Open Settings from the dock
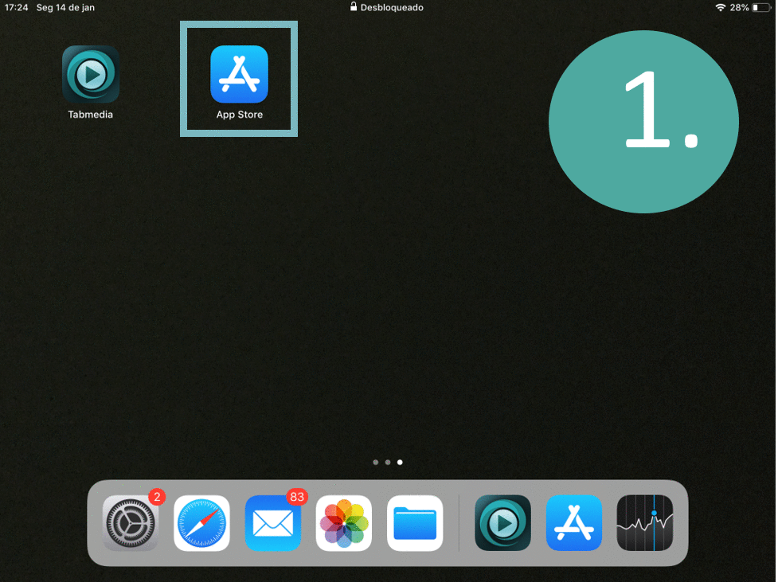This screenshot has height=582, width=778. coord(131,522)
